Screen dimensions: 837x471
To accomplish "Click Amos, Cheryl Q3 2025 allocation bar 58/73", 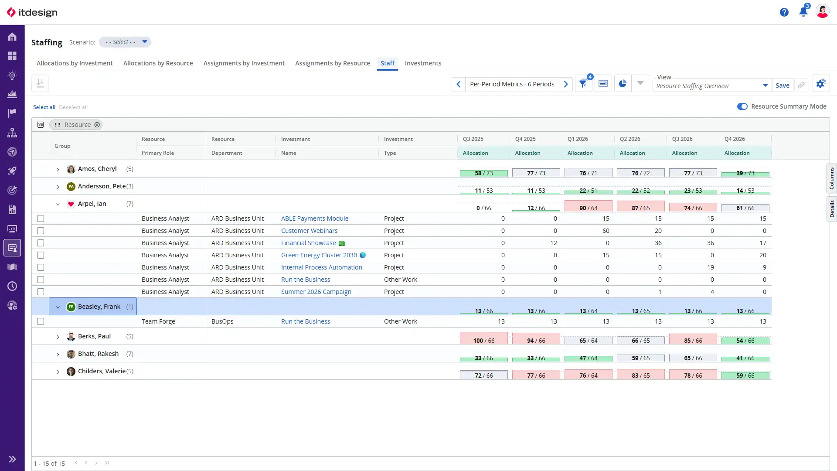I will [x=484, y=173].
